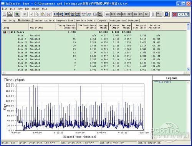Click the 95% Confidence Interval header
The height and width of the screenshot is (146, 192).
pos(87,27)
